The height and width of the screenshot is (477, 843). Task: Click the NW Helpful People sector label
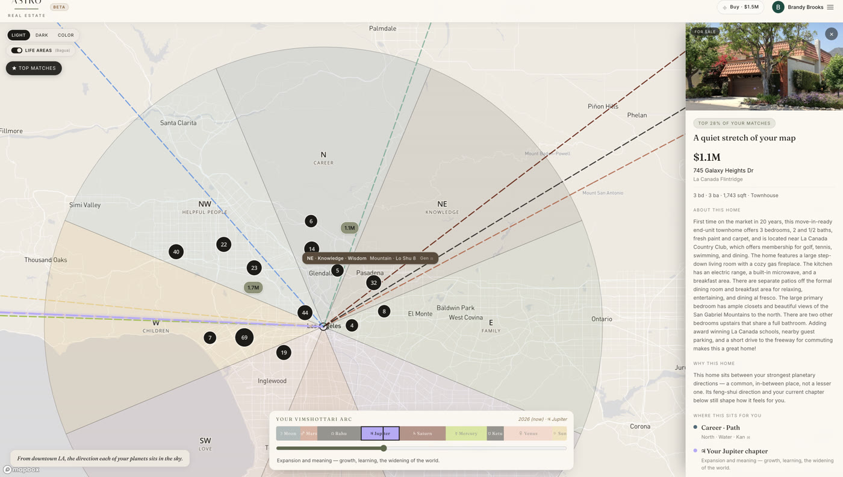point(205,207)
